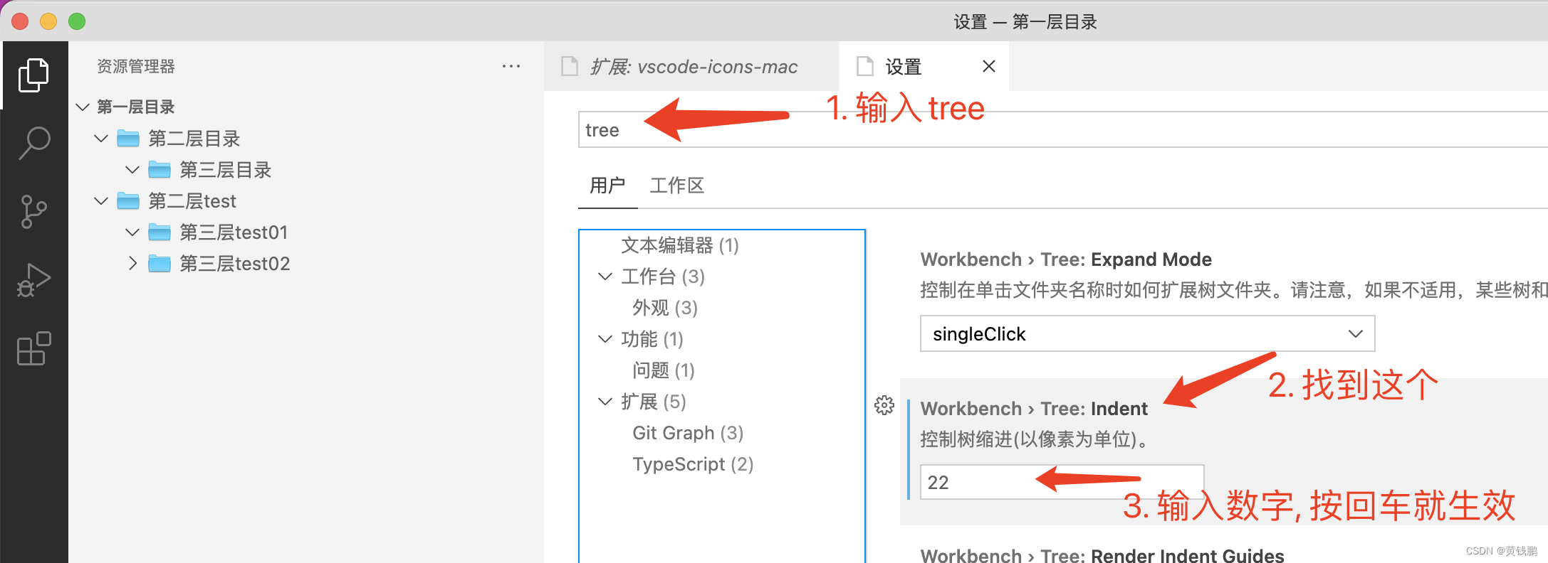Image resolution: width=1548 pixels, height=563 pixels.
Task: Select the 工作区 settings scope tab
Action: [x=677, y=186]
